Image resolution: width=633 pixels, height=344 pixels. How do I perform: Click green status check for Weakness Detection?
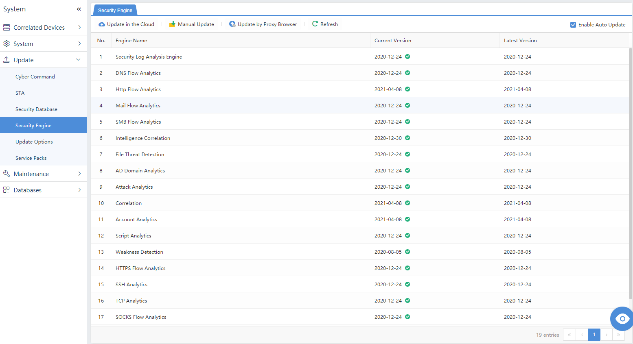click(407, 252)
